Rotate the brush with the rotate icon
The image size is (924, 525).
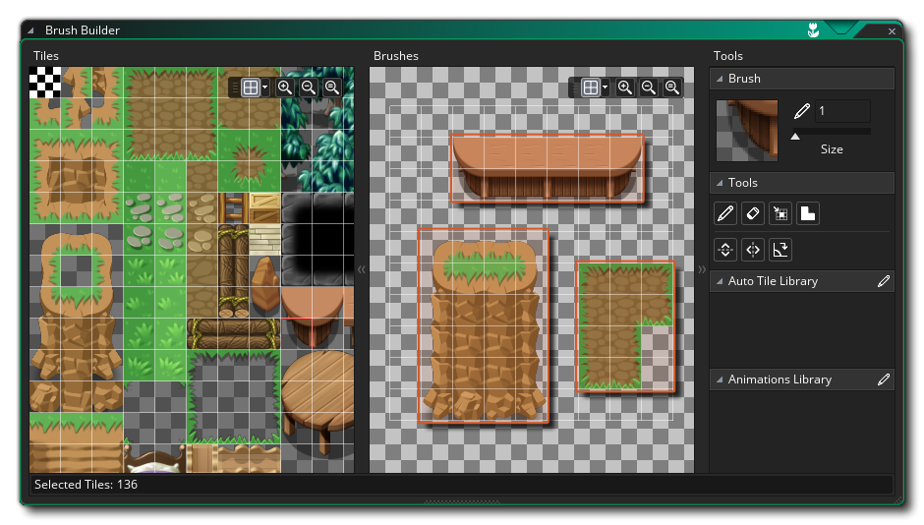780,250
